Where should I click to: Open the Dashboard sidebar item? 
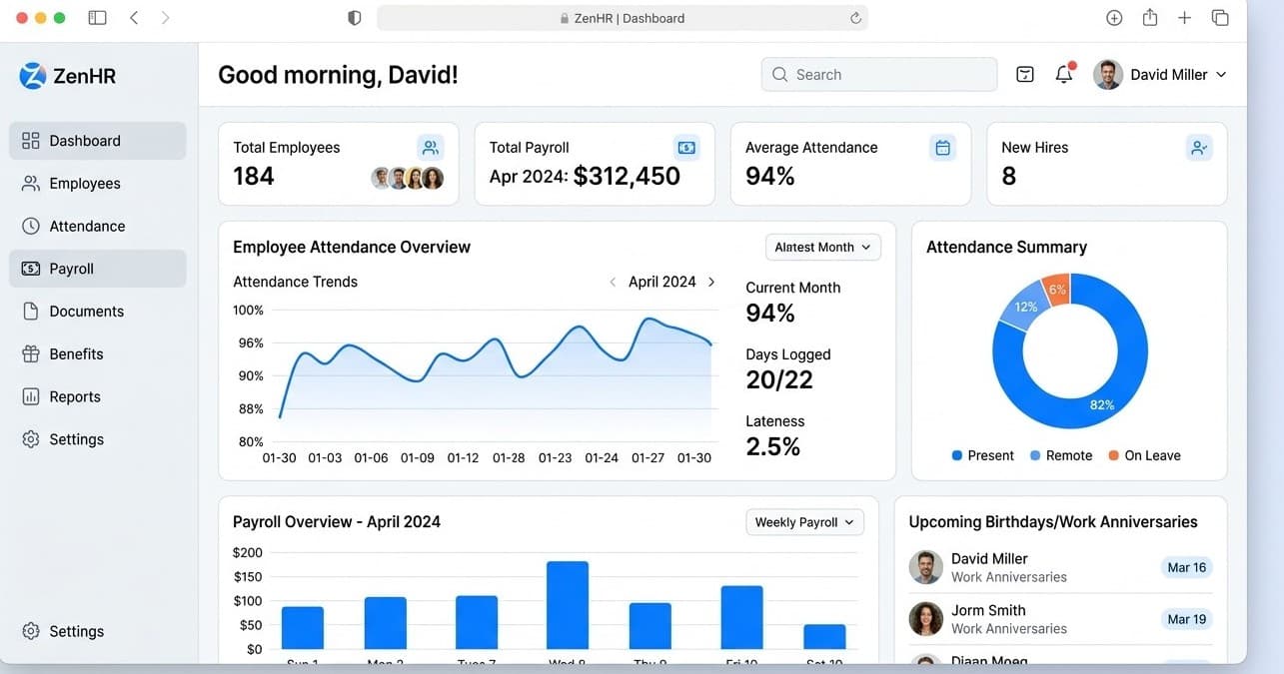click(98, 141)
